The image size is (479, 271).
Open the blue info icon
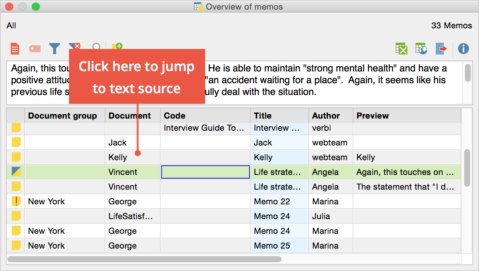point(463,48)
